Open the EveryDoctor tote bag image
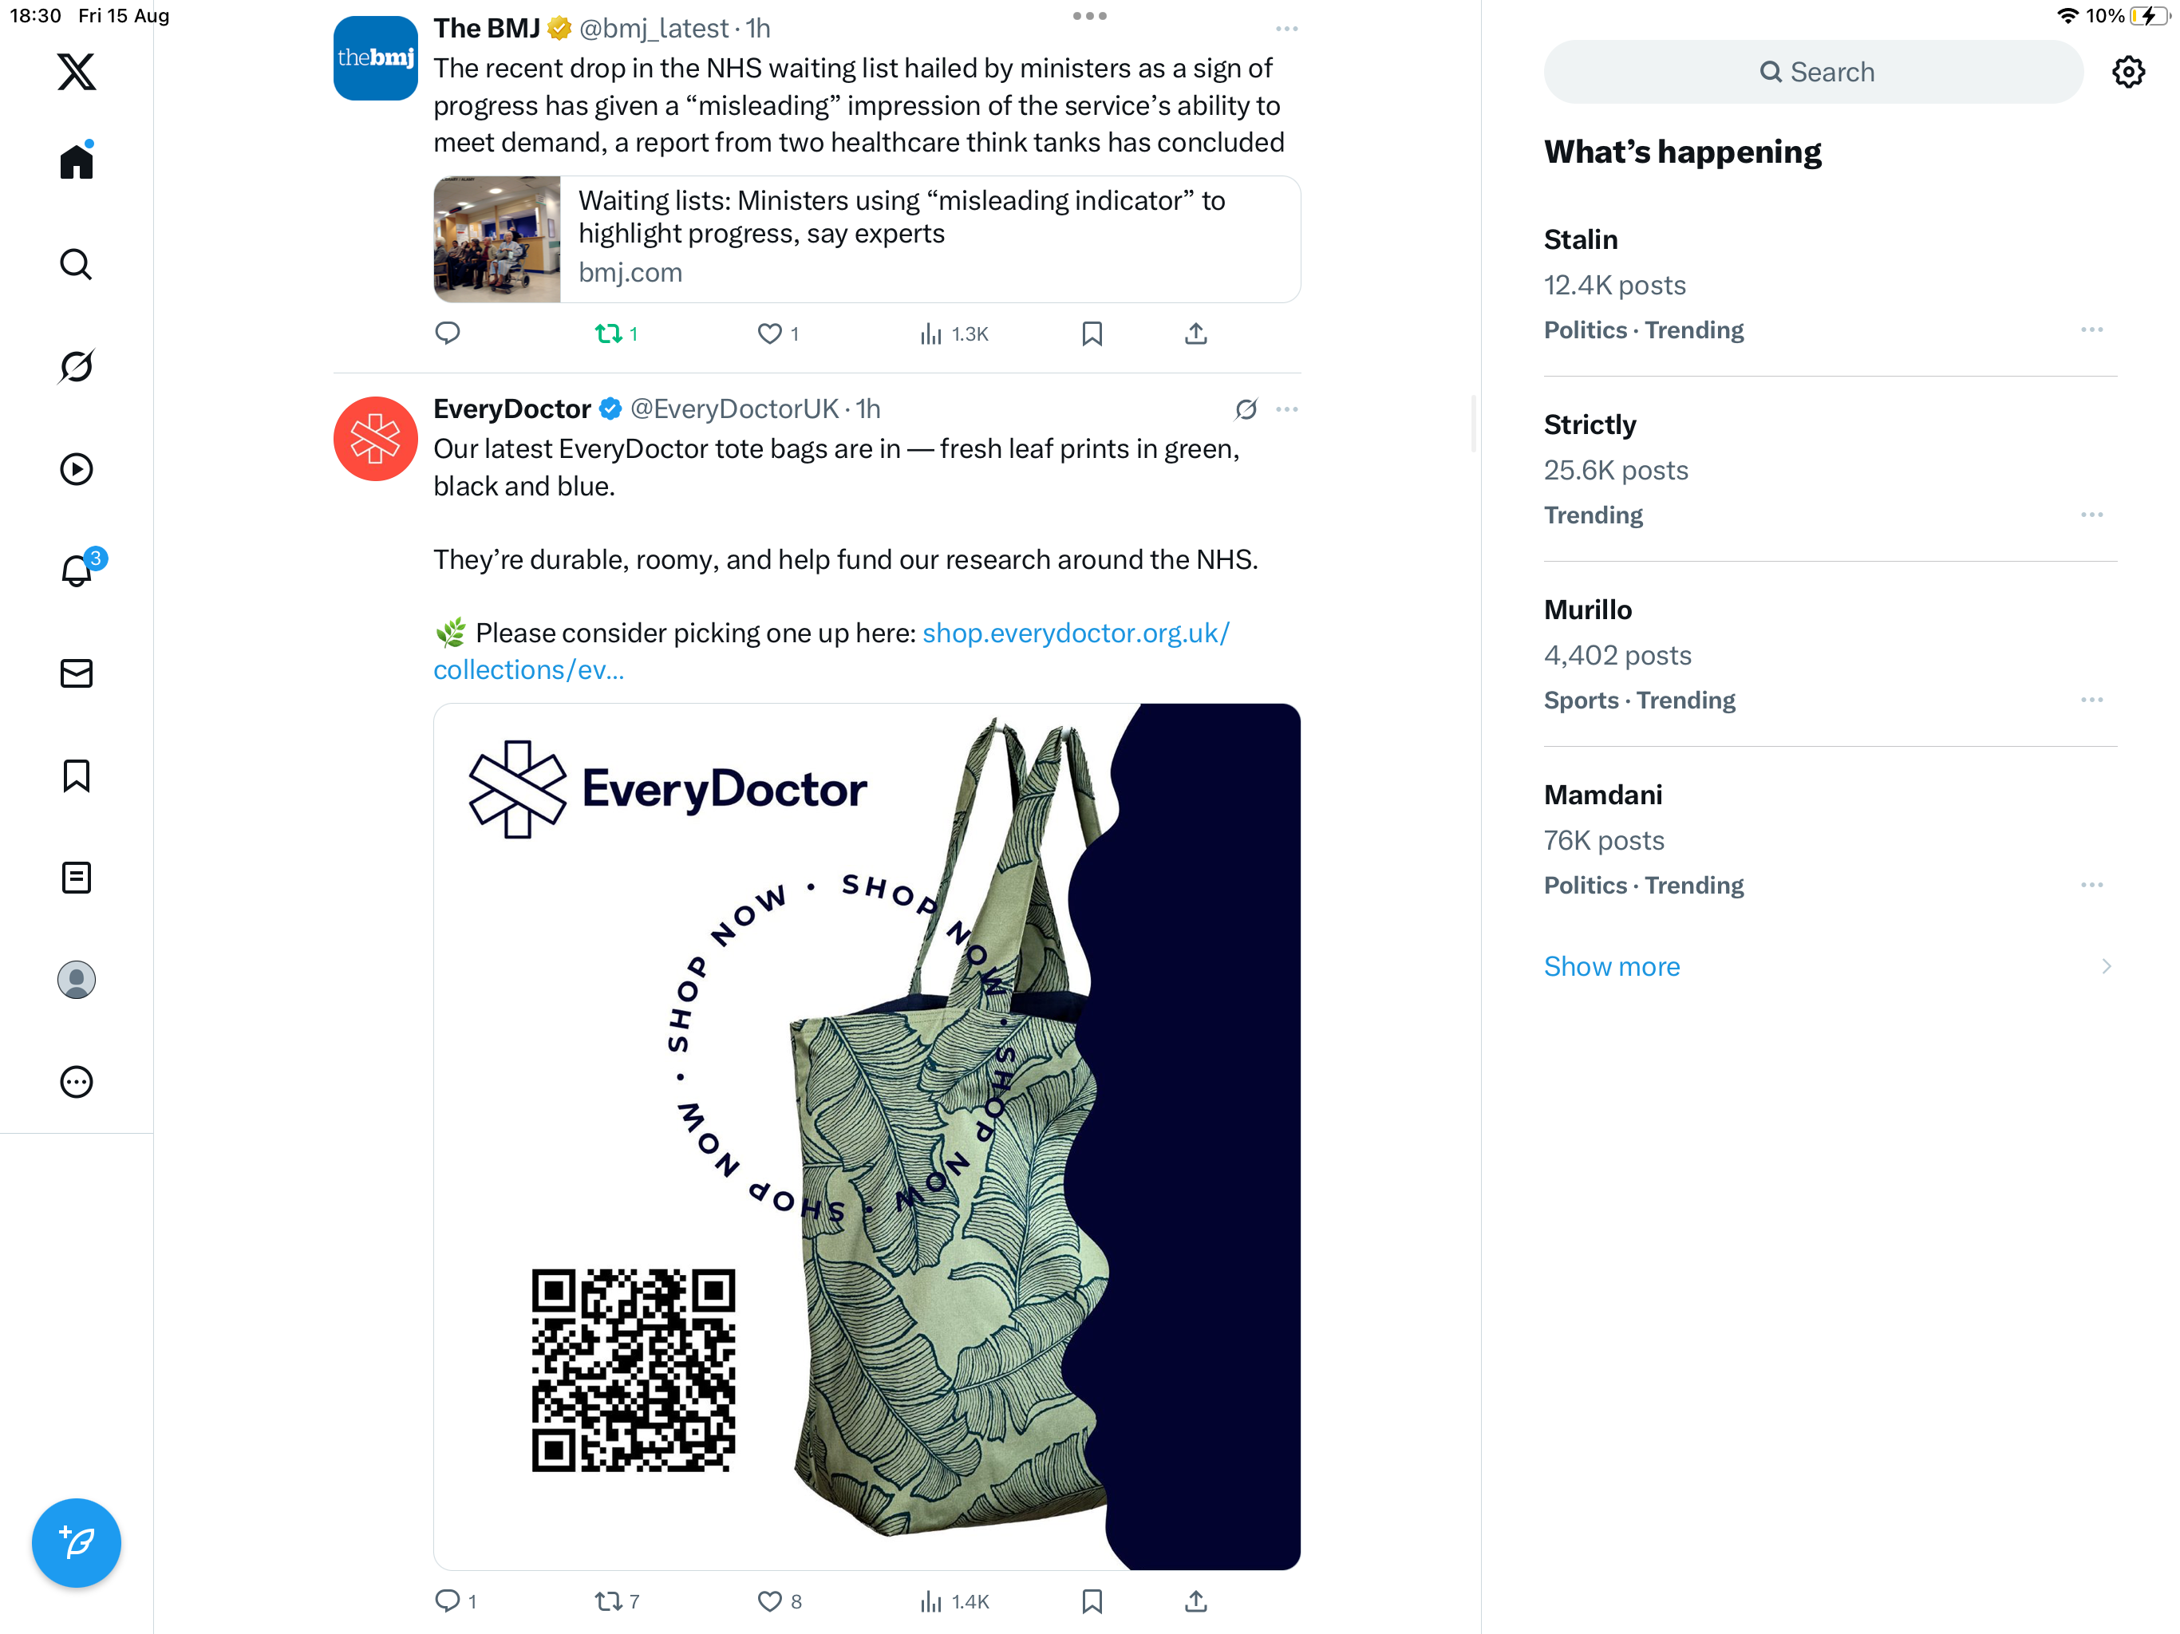Image resolution: width=2180 pixels, height=1634 pixels. [x=867, y=1136]
